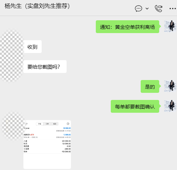Viewport: 177px width, 170px height.
Task: Select the received message 收到
Action: coord(32,47)
